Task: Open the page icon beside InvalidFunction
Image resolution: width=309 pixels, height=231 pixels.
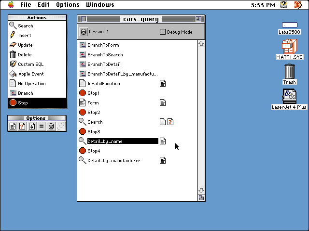Action: click(163, 83)
